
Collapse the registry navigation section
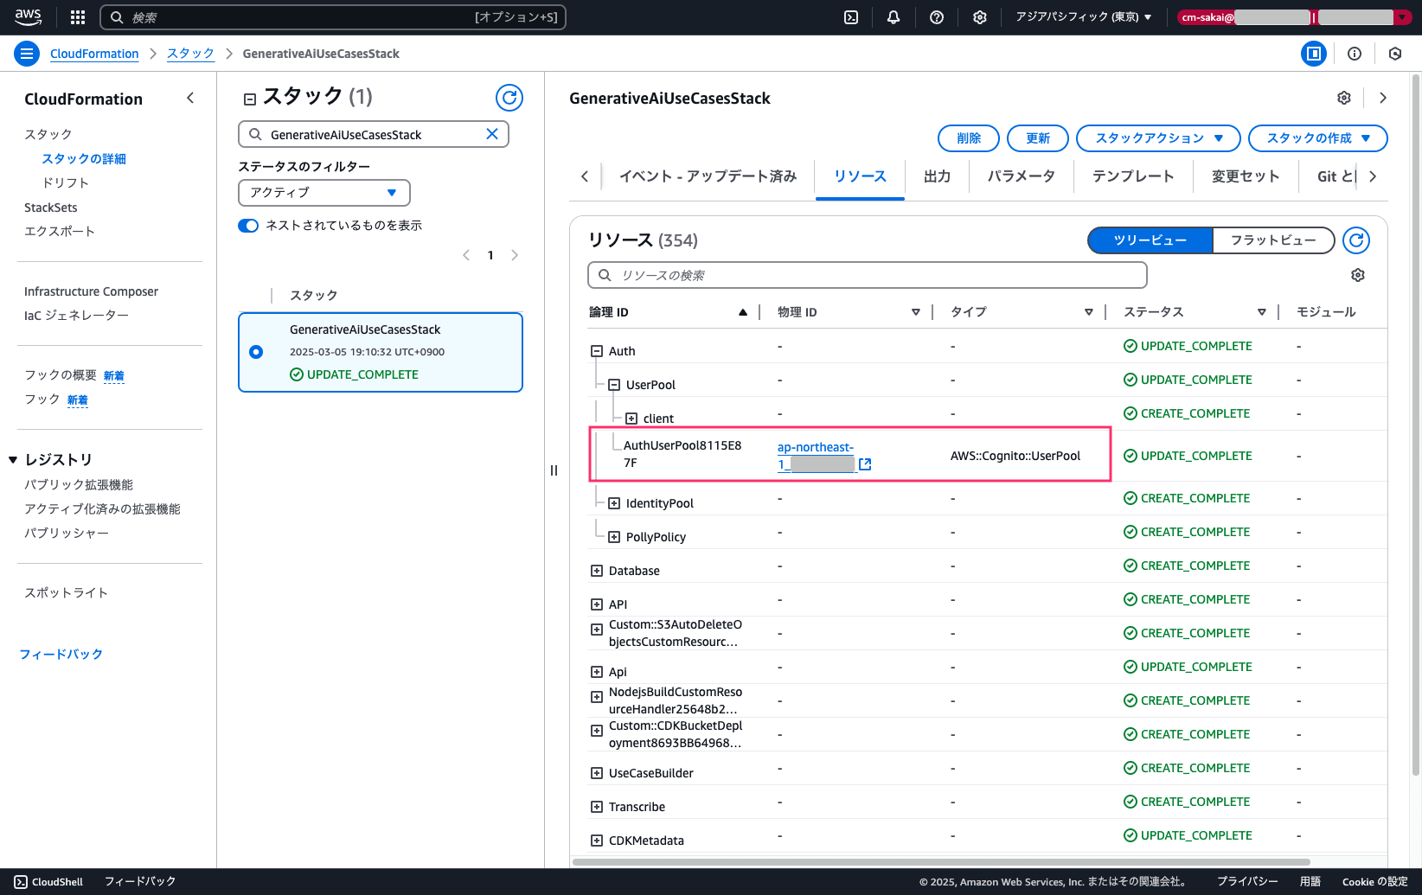pos(13,459)
